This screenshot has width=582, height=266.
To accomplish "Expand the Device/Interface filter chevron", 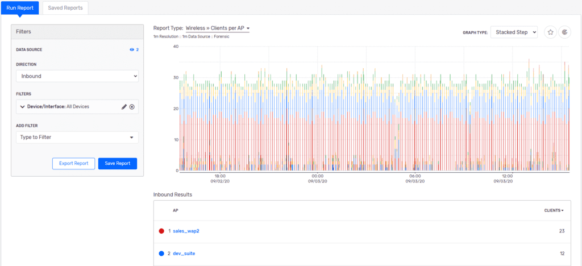I will pos(22,107).
